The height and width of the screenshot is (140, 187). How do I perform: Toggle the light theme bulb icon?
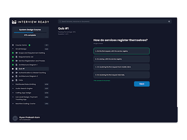(x=169, y=21)
